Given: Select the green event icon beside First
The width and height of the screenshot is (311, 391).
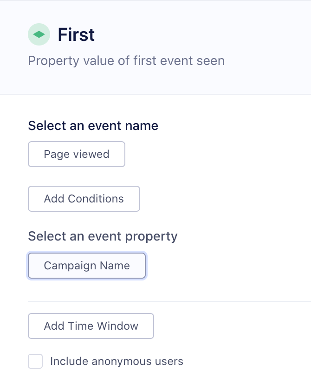Looking at the screenshot, I should tap(39, 34).
